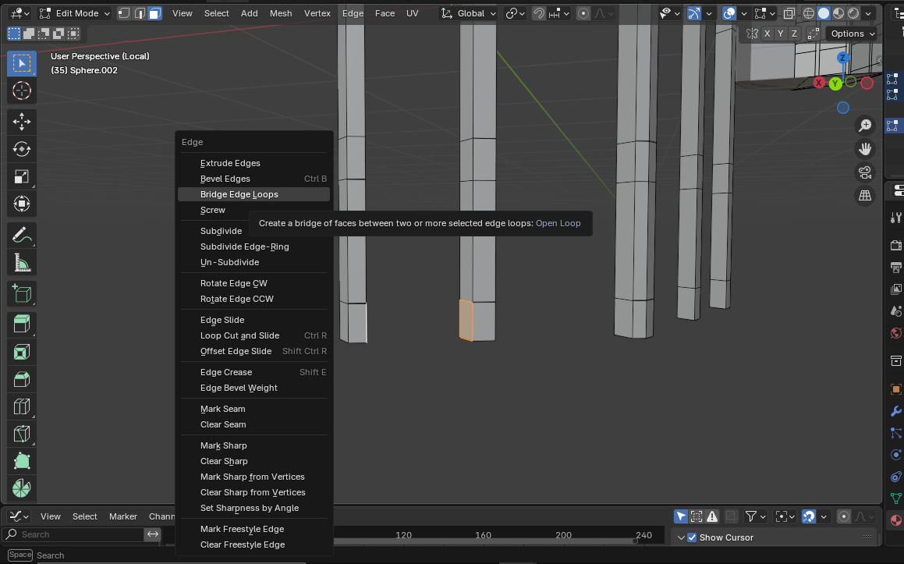Switch perspective/orthographic grid icon
The image size is (904, 564).
(865, 196)
